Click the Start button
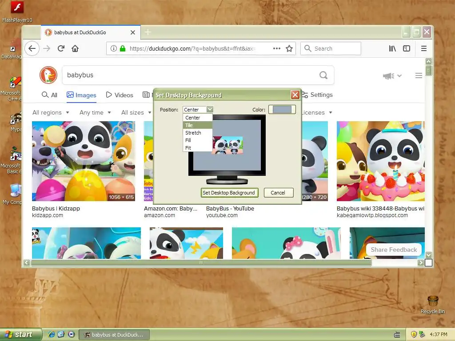 [x=20, y=334]
